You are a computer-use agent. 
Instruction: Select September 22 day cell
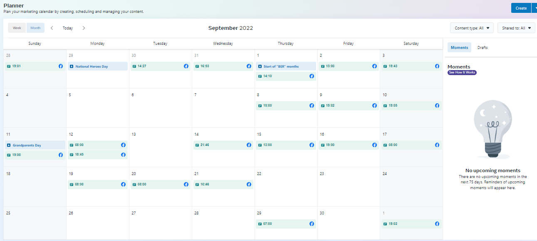click(x=286, y=187)
